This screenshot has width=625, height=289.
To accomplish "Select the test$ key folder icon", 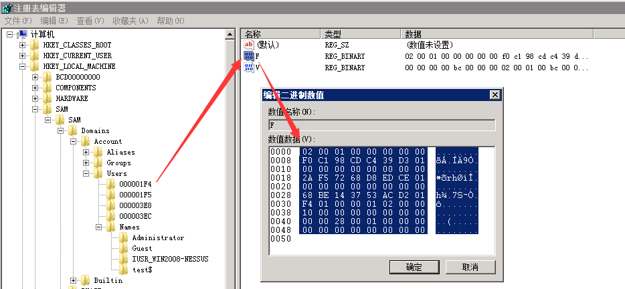I will coord(124,270).
